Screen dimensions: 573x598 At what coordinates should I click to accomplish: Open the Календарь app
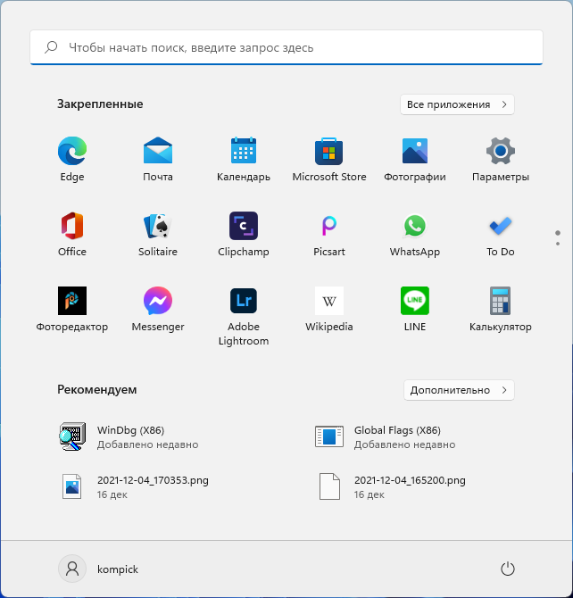click(x=244, y=160)
